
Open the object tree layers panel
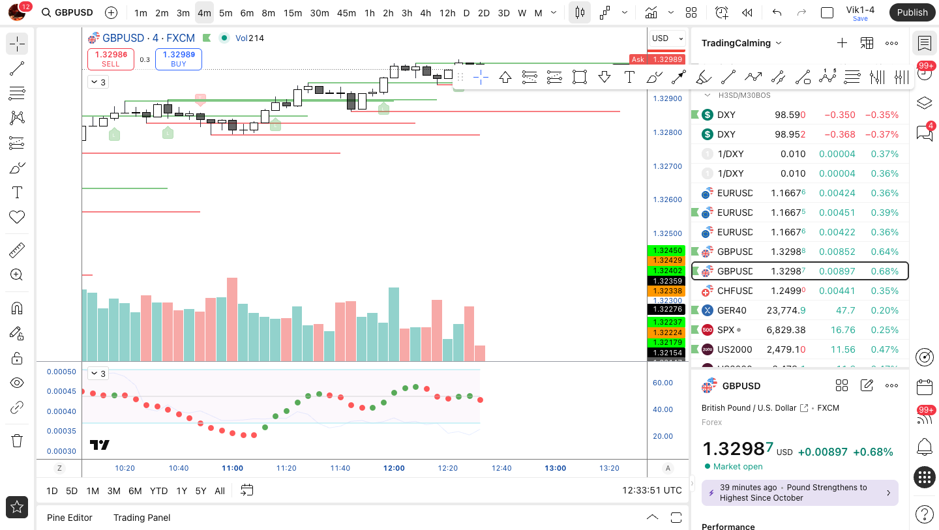click(x=924, y=103)
